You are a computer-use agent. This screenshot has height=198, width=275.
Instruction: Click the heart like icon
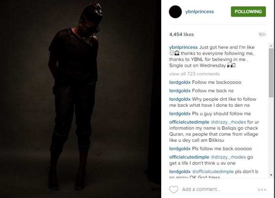coord(173,189)
